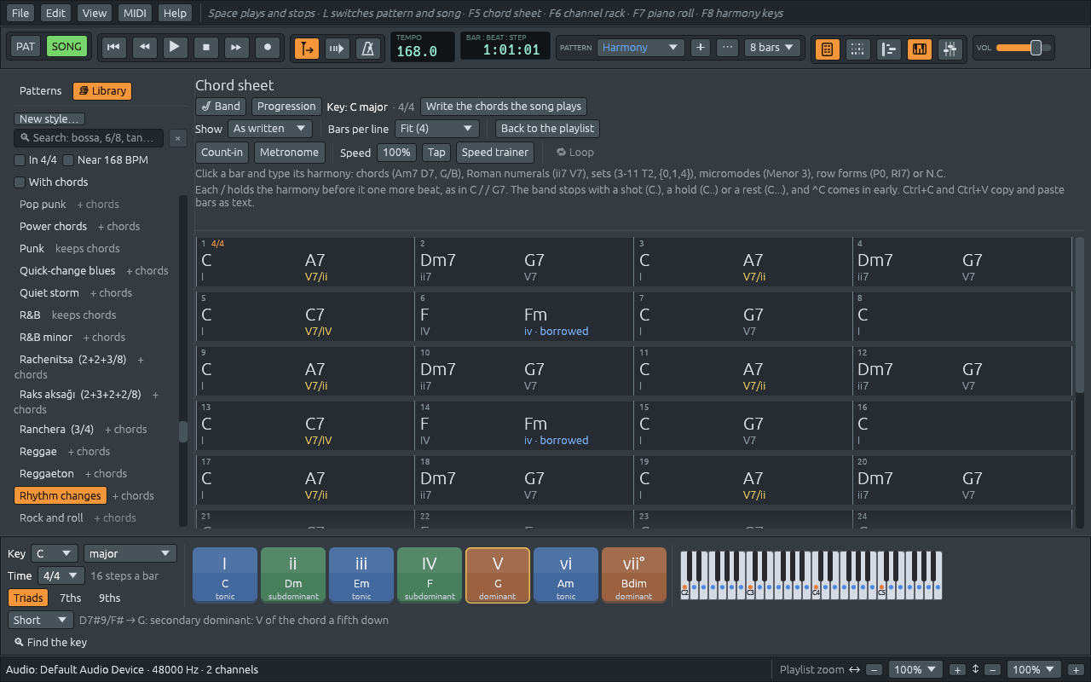This screenshot has width=1091, height=682.
Task: Toggle the Loop option in chord sheet
Action: [575, 153]
